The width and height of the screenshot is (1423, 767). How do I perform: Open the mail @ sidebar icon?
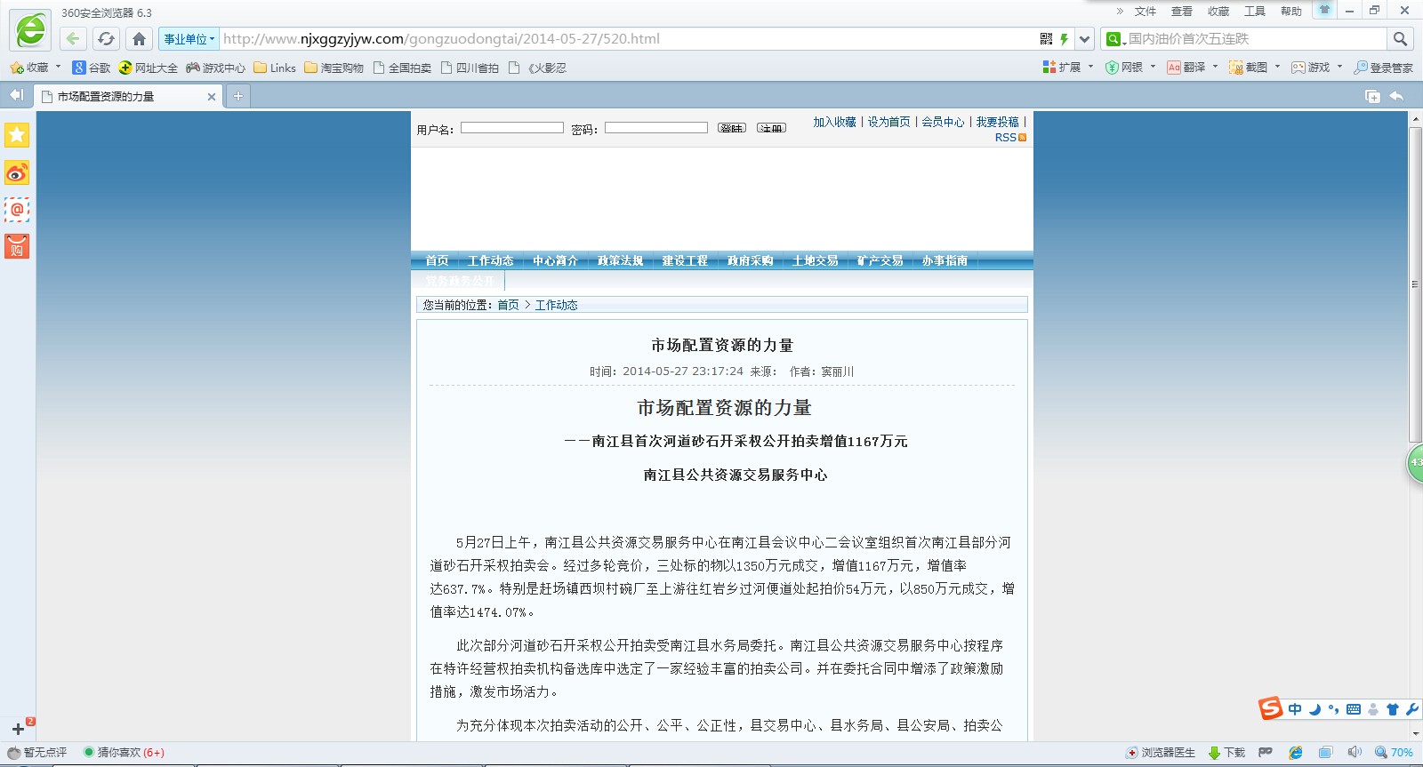pyautogui.click(x=17, y=210)
